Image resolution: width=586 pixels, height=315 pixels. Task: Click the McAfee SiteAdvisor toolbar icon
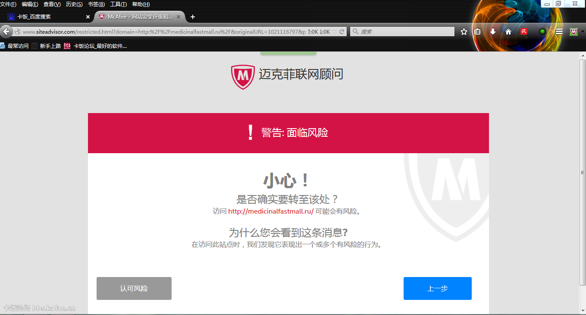573,31
